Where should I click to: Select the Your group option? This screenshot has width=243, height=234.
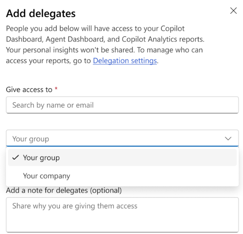[x=122, y=157]
